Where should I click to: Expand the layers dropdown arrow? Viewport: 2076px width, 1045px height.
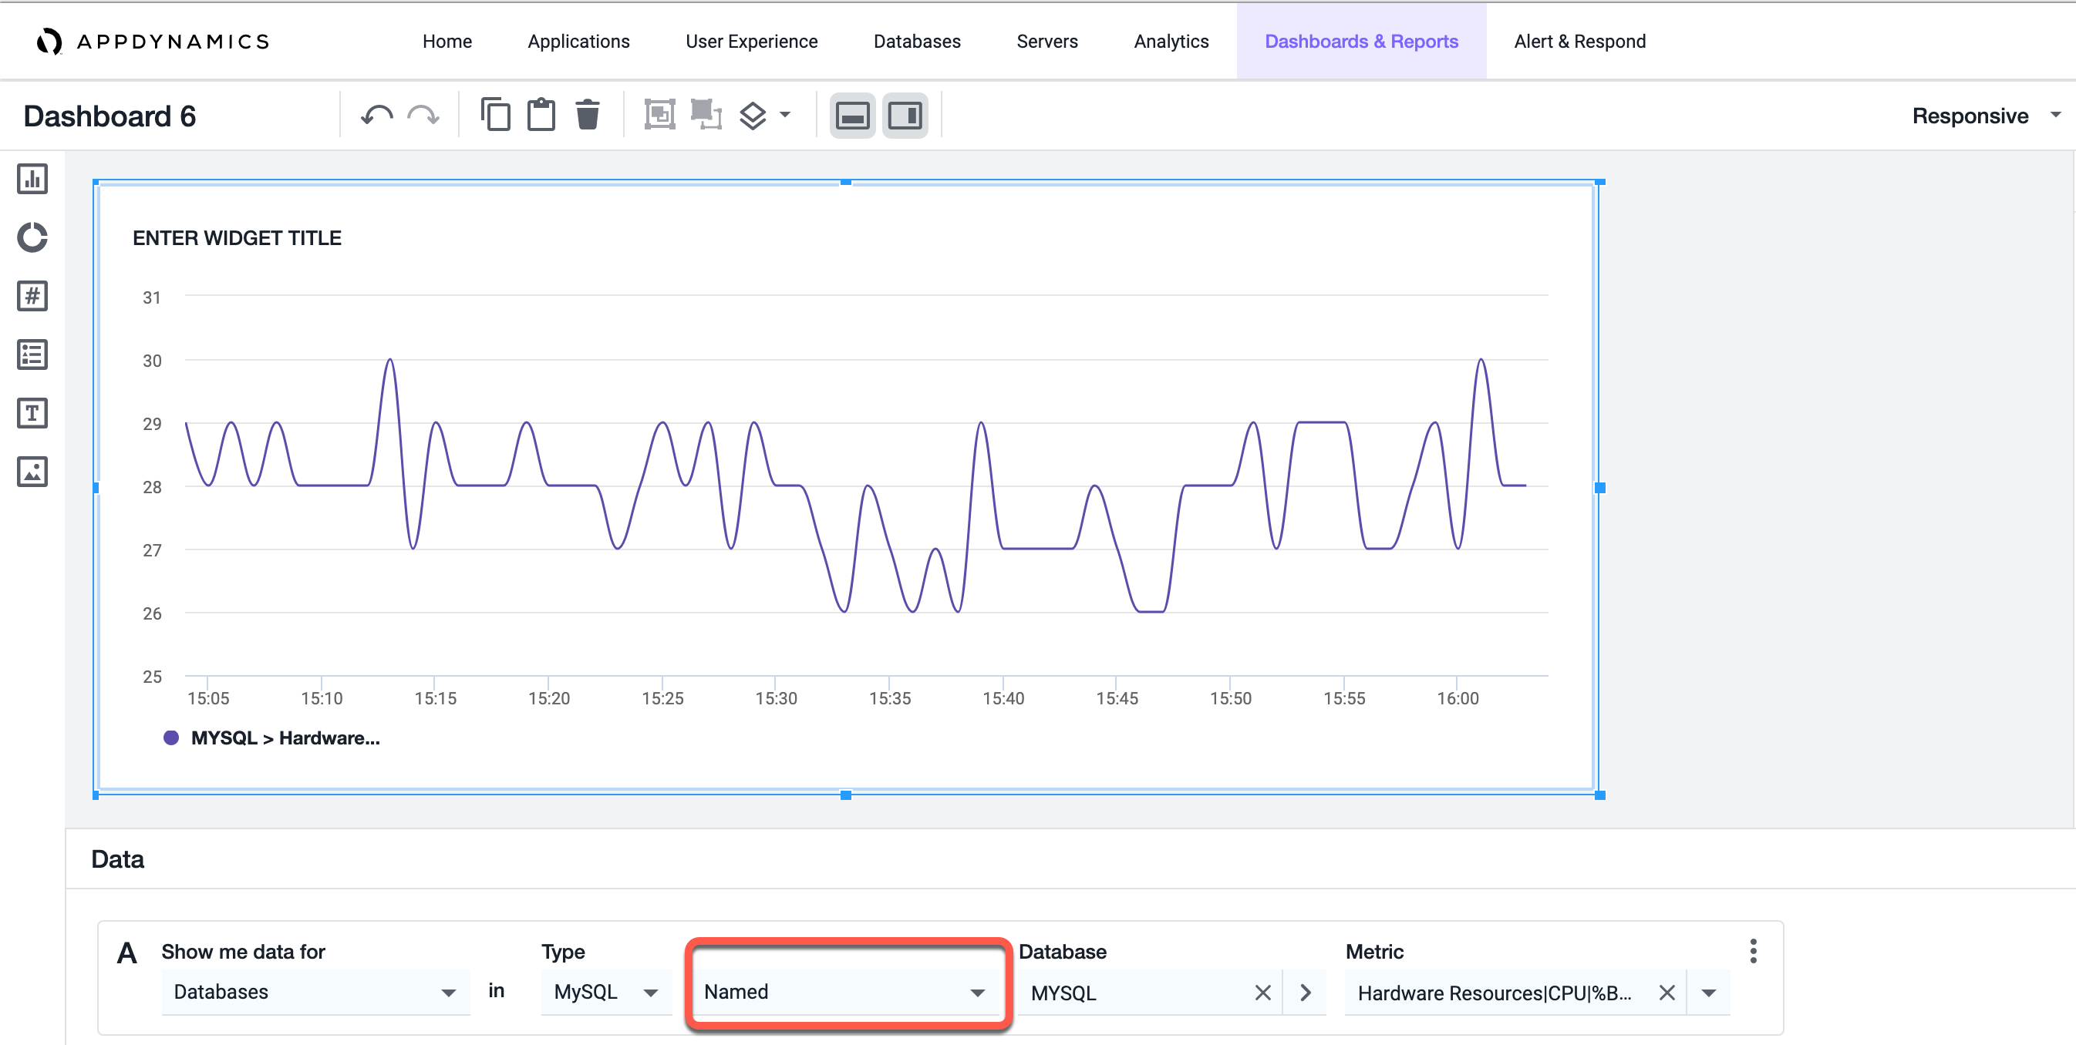(785, 115)
